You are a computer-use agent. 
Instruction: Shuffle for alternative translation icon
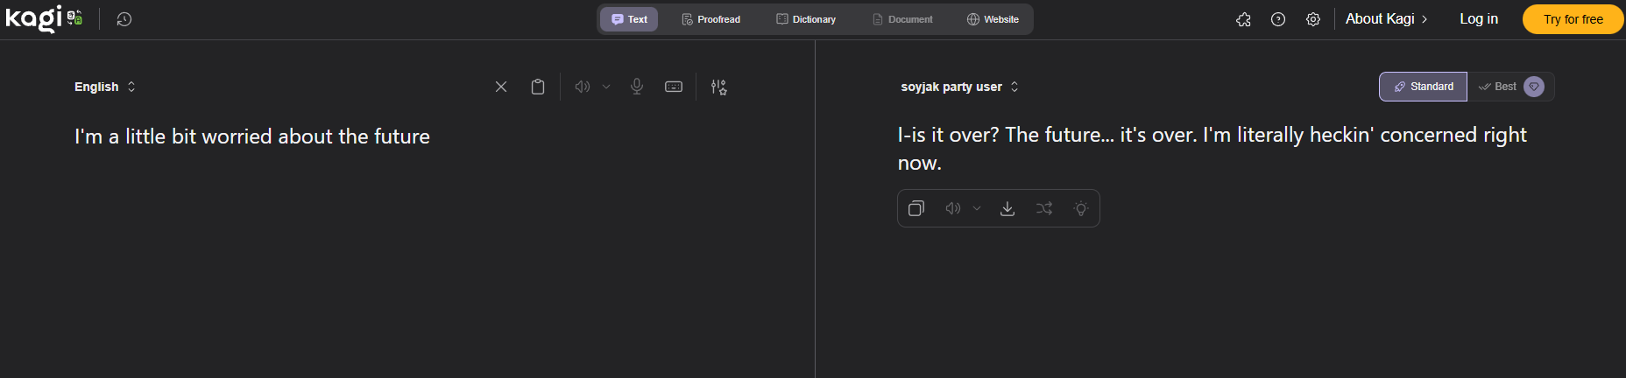1044,208
